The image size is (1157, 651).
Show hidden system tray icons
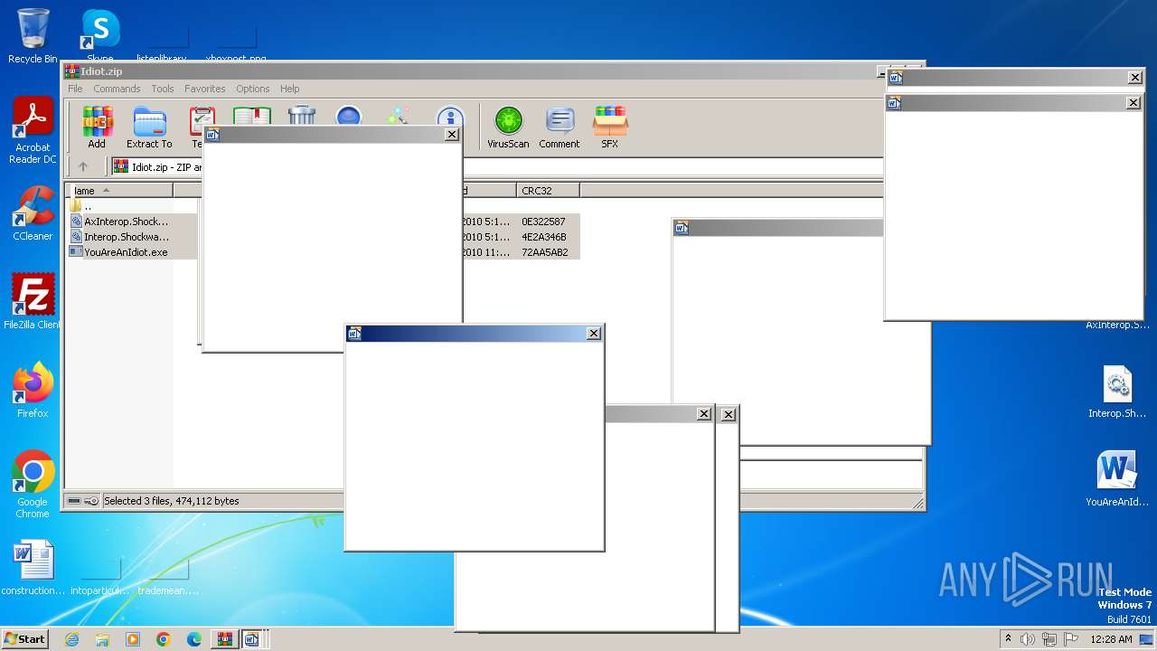pos(1008,639)
